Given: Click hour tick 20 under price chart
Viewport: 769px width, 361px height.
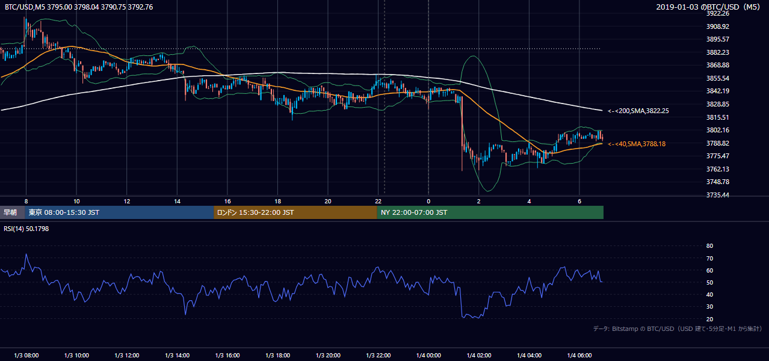Looking at the screenshot, I should tap(328, 201).
